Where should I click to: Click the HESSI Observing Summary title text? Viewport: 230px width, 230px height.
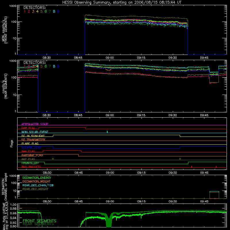(122, 3)
